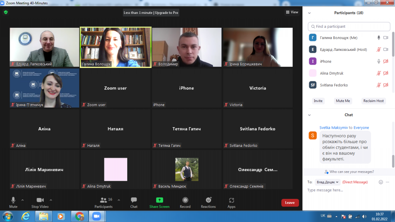Click the emoji smiley icon in chat
Image resolution: width=395 pixels, height=222 pixels.
click(x=381, y=182)
